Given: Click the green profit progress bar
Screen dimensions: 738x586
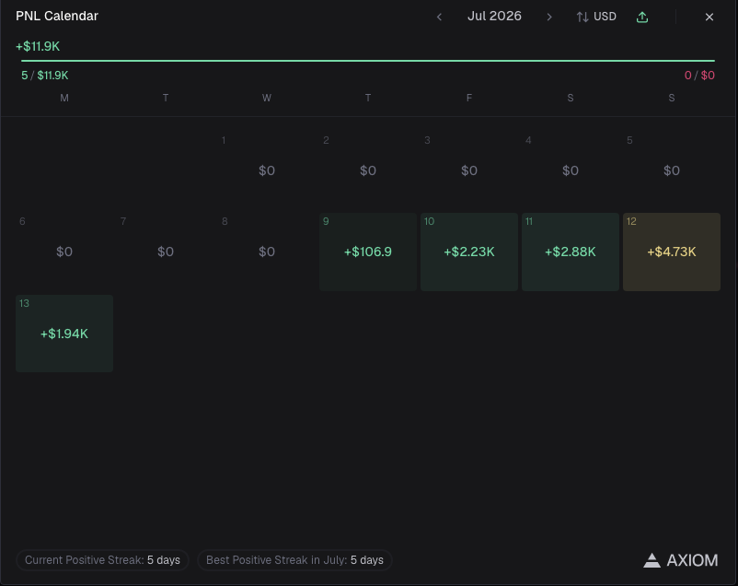Looking at the screenshot, I should tap(368, 61).
